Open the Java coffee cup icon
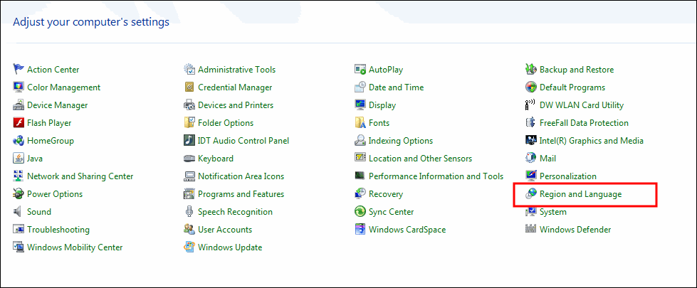This screenshot has width=697, height=288. pyautogui.click(x=19, y=158)
